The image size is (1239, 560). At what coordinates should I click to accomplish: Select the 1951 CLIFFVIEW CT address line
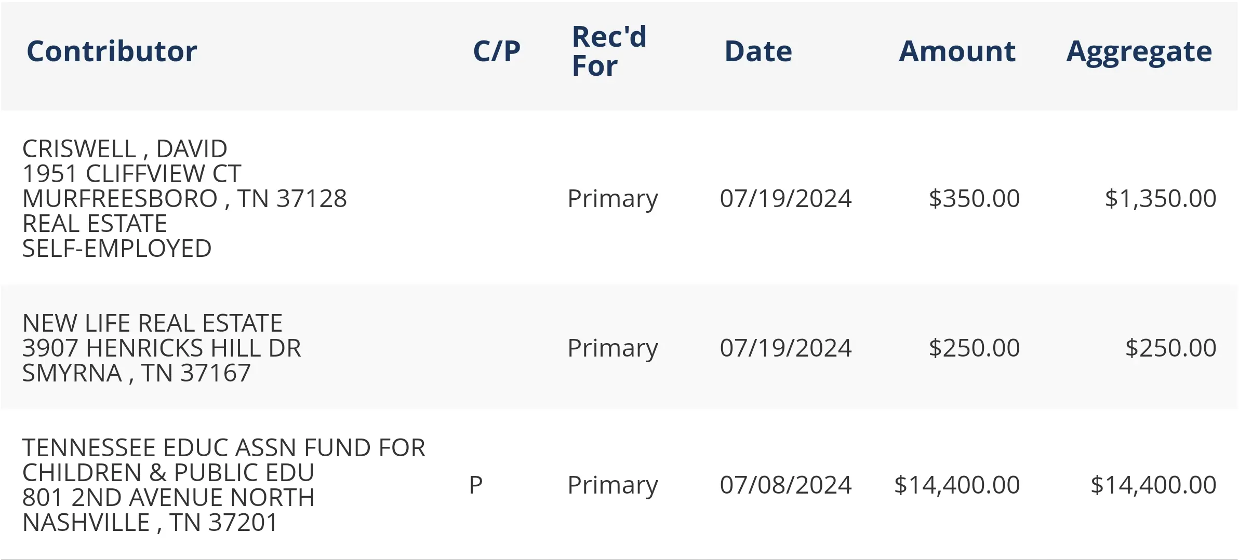tap(131, 174)
